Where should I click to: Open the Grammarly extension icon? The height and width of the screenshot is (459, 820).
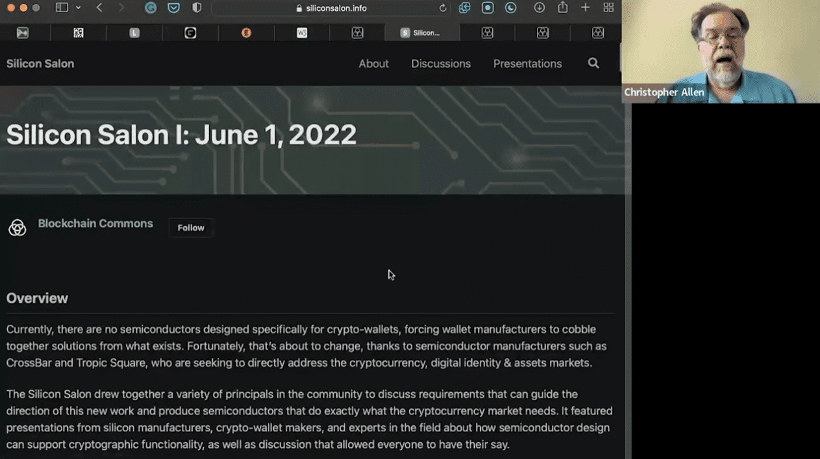pyautogui.click(x=151, y=8)
